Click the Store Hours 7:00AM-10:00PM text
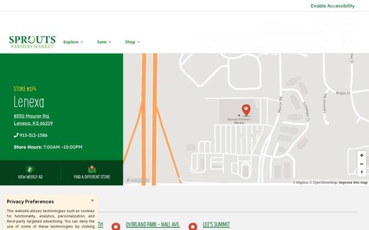This screenshot has width=369, height=230. [48, 147]
